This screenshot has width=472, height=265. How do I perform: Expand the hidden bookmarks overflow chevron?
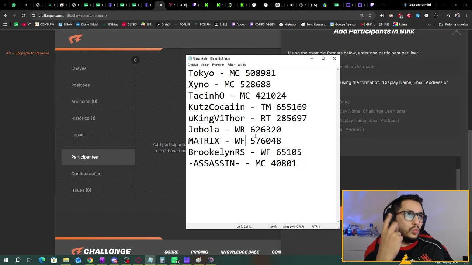(x=429, y=24)
